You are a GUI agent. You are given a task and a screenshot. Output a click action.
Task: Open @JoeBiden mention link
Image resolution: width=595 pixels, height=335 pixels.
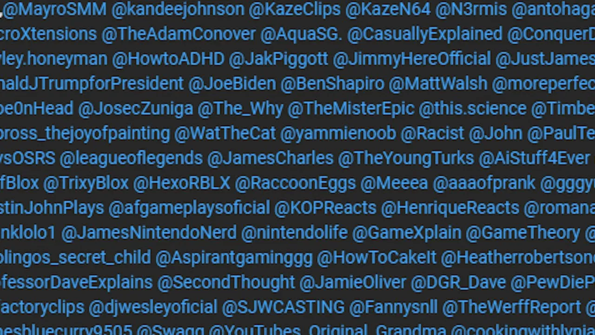point(232,84)
